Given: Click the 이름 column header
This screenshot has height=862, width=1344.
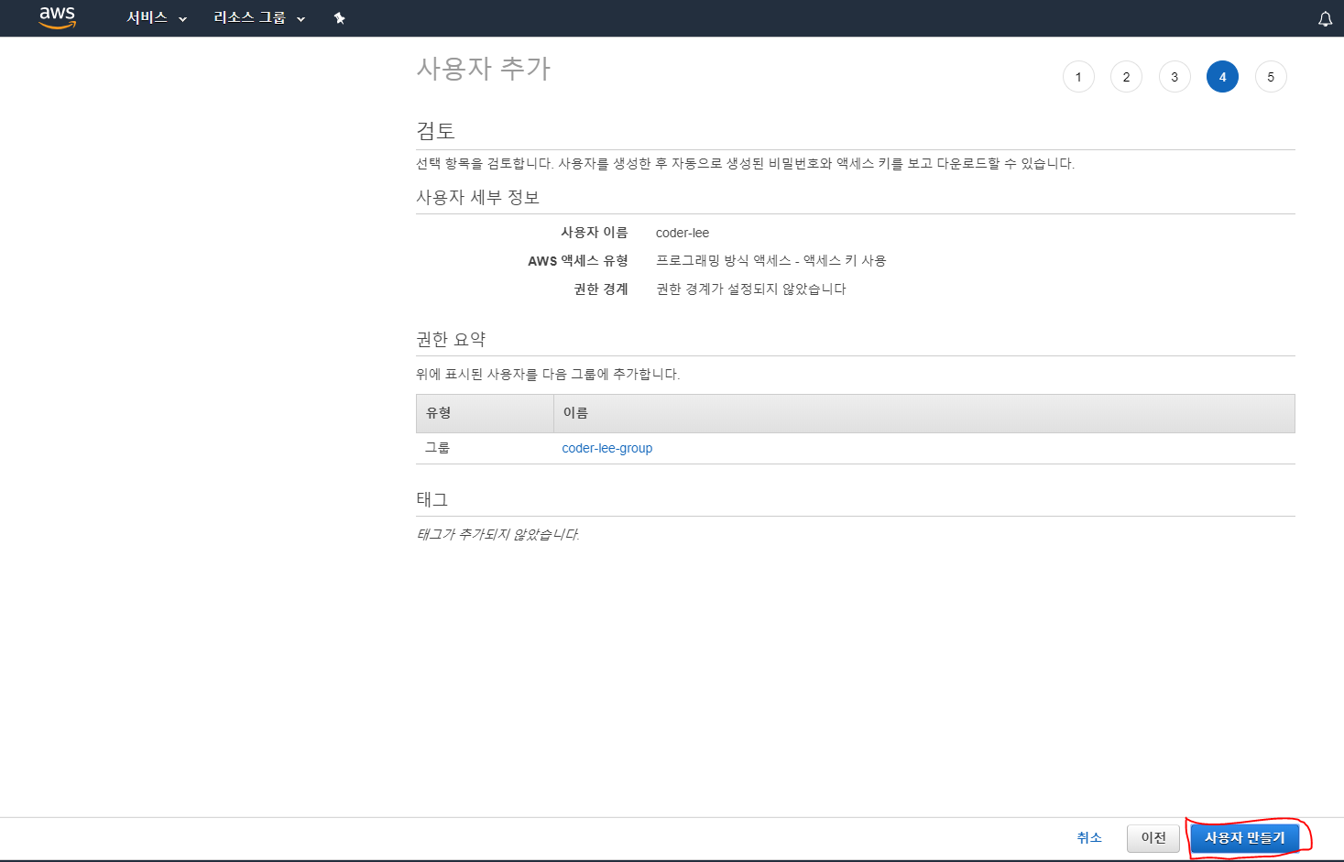Looking at the screenshot, I should pyautogui.click(x=924, y=413).
